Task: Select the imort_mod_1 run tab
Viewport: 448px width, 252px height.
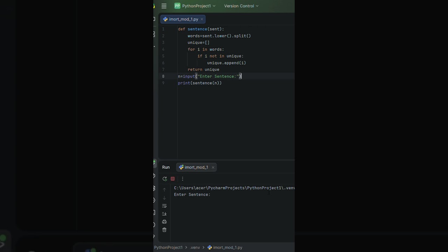Action: click(x=196, y=167)
